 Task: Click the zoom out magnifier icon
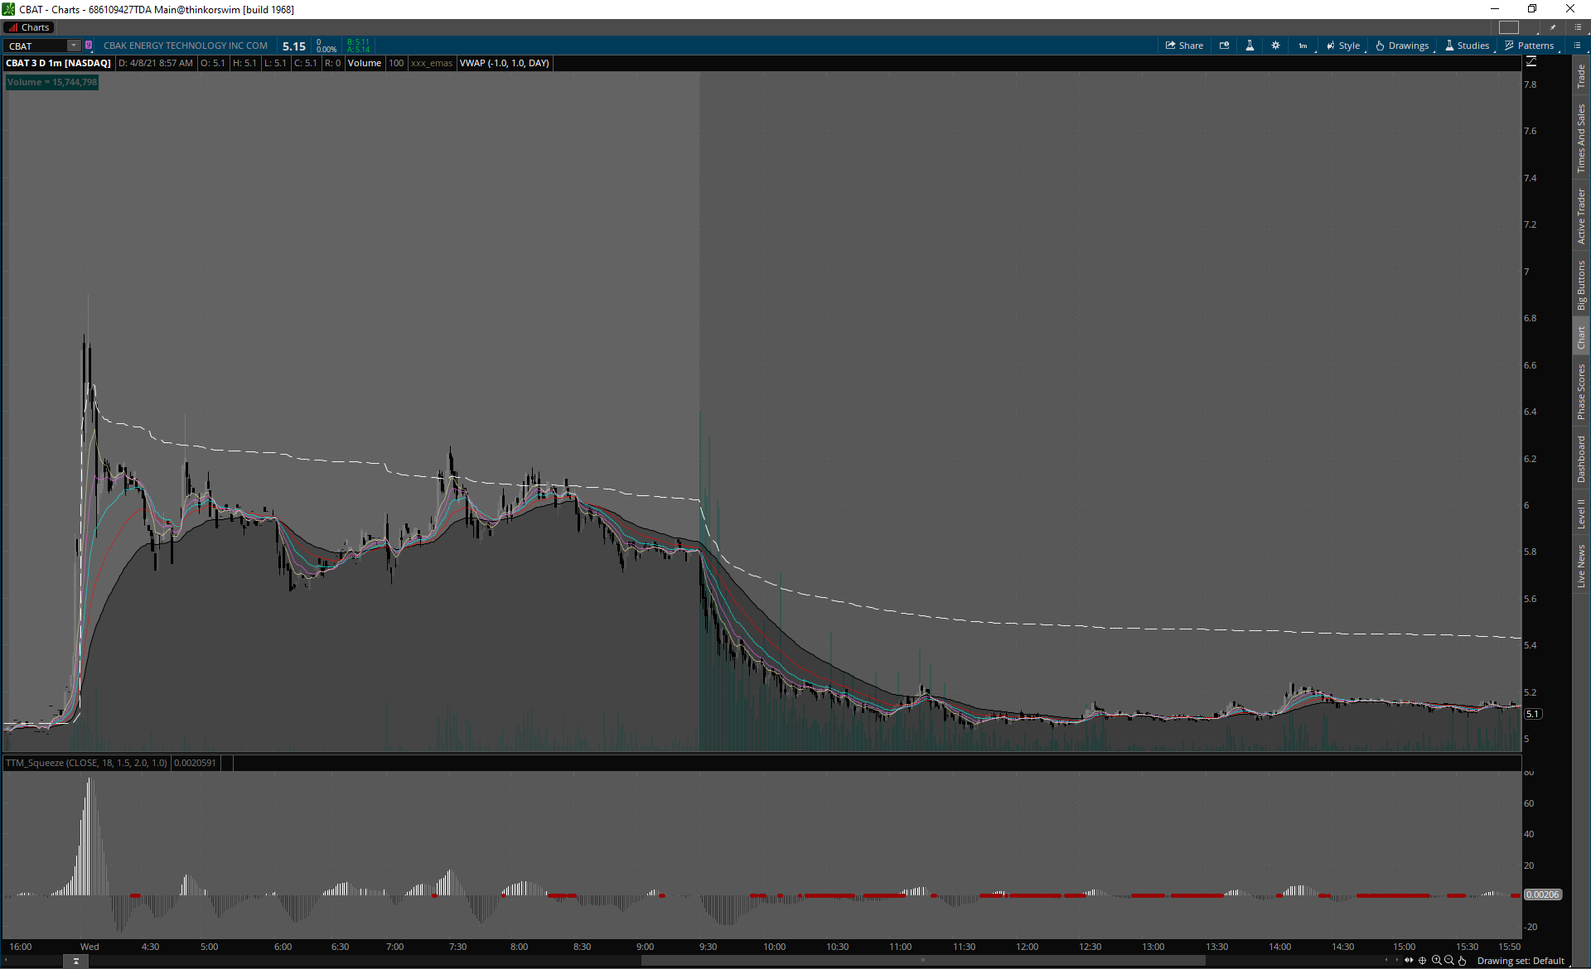point(1449,961)
